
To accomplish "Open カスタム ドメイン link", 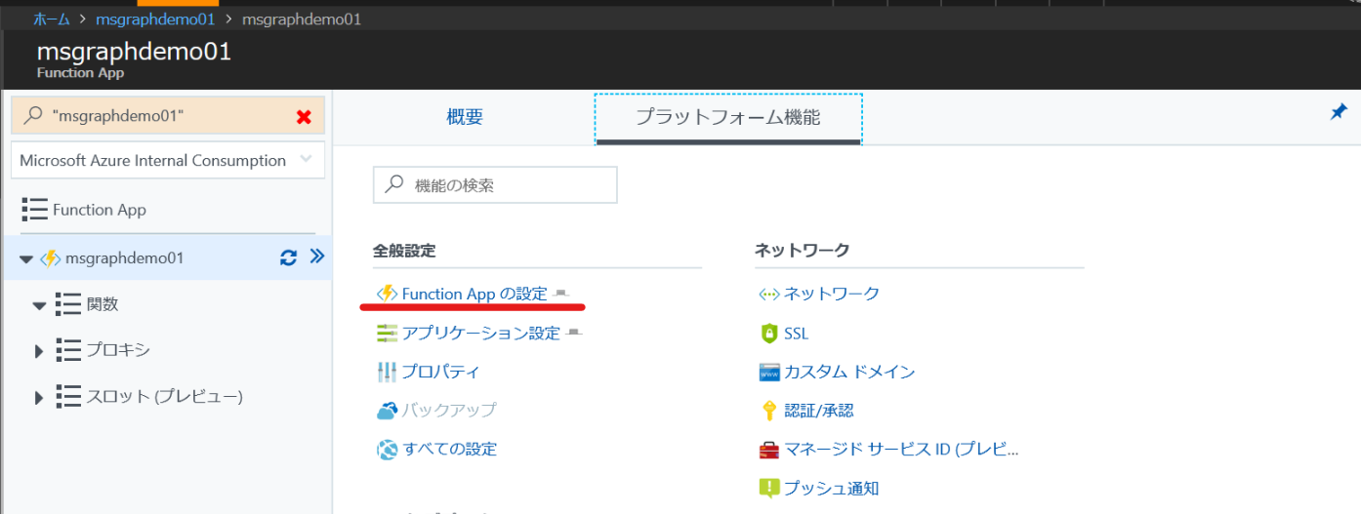I will point(849,372).
